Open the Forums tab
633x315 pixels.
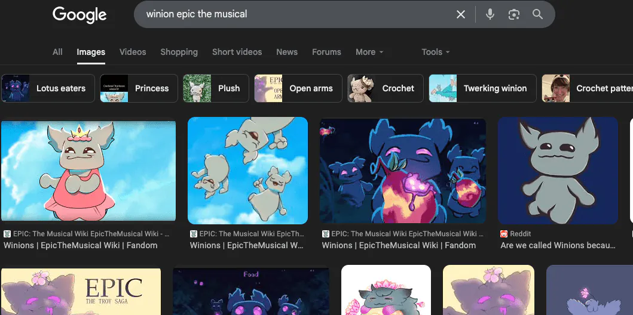tap(326, 52)
